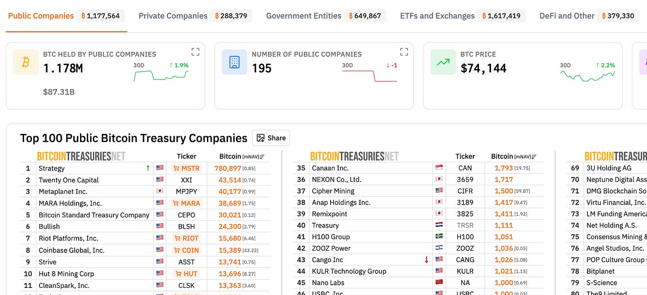Open Riot Platforms, Inc. entry
The width and height of the screenshot is (647, 295).
click(68, 238)
